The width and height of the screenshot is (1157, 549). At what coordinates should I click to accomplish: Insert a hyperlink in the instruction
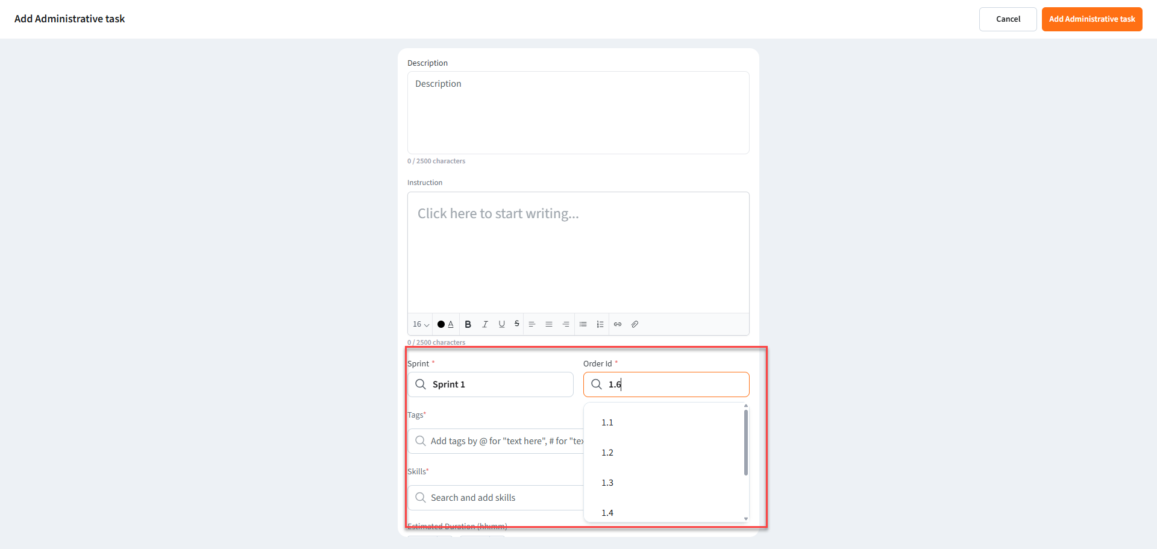click(618, 324)
